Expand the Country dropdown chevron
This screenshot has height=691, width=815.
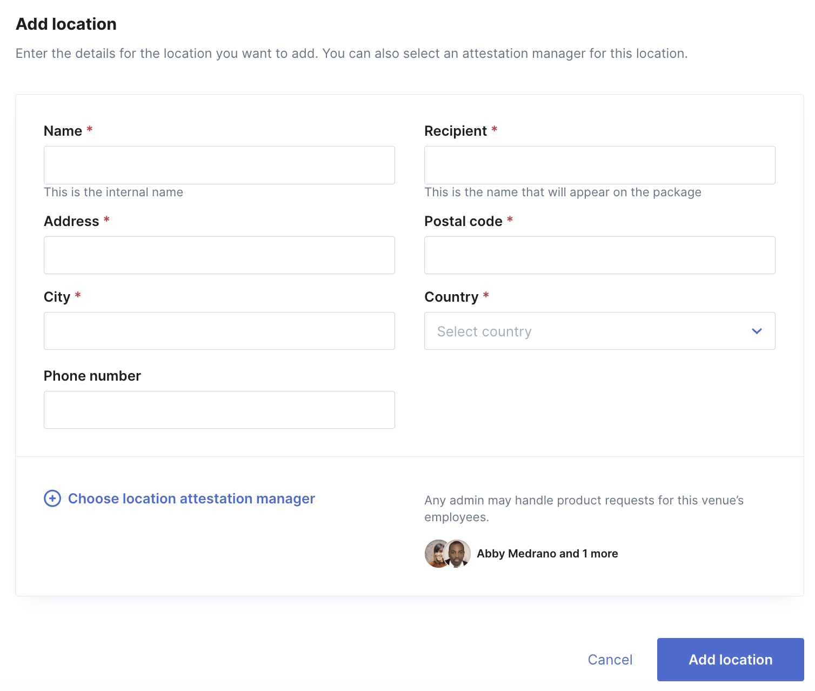[x=757, y=331]
